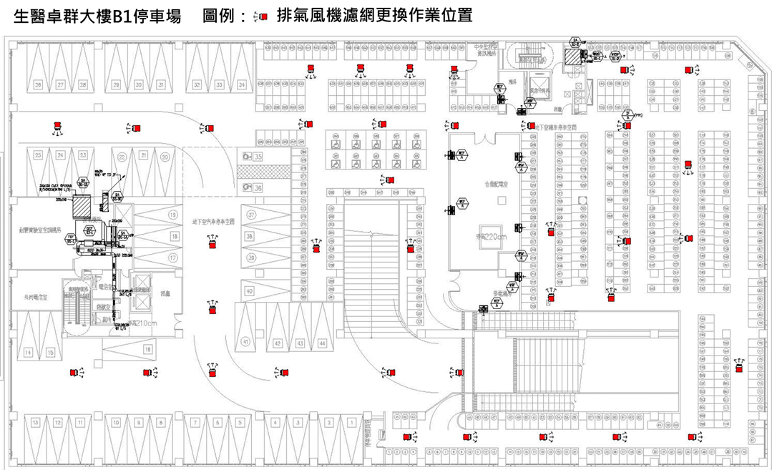Click the 排氣風機濾網更換作業位置 legend label
The height and width of the screenshot is (470, 772).
[373, 15]
